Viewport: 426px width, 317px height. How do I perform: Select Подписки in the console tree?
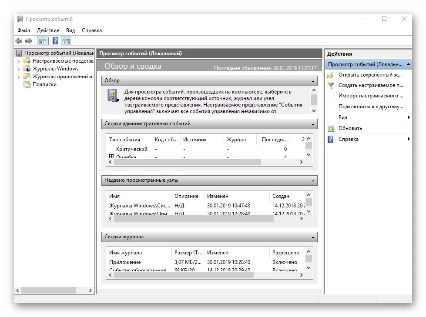pos(44,84)
